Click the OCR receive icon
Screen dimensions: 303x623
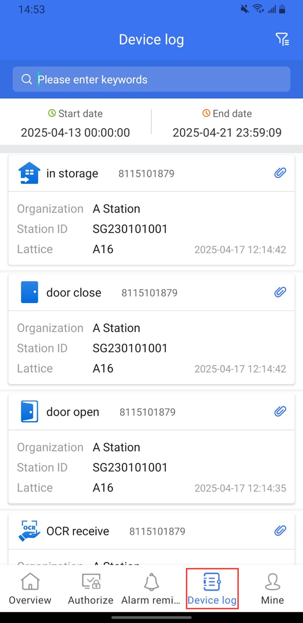(x=29, y=531)
